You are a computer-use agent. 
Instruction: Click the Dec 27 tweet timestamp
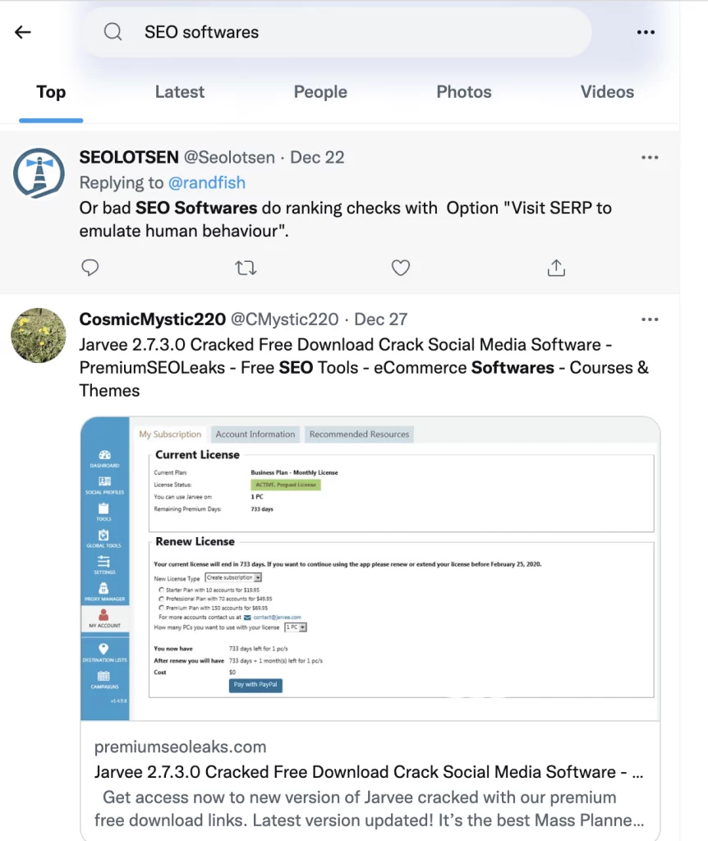tap(381, 319)
